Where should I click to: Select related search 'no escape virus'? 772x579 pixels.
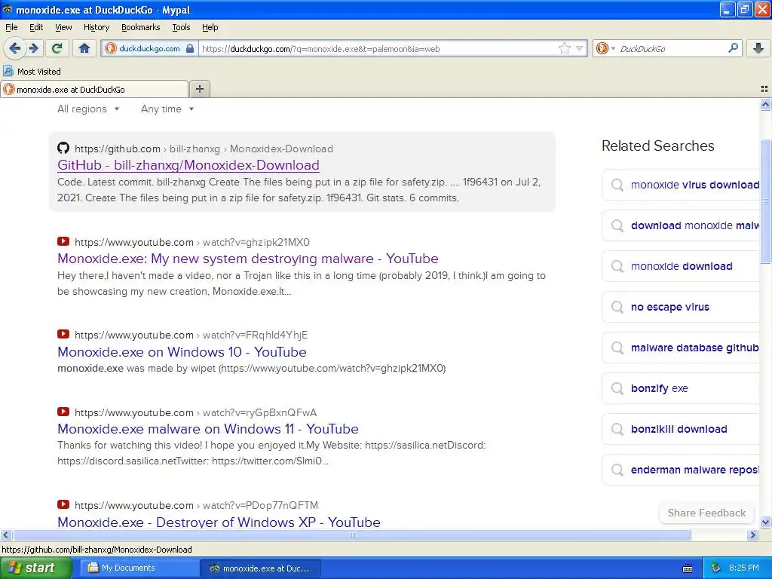(x=681, y=308)
